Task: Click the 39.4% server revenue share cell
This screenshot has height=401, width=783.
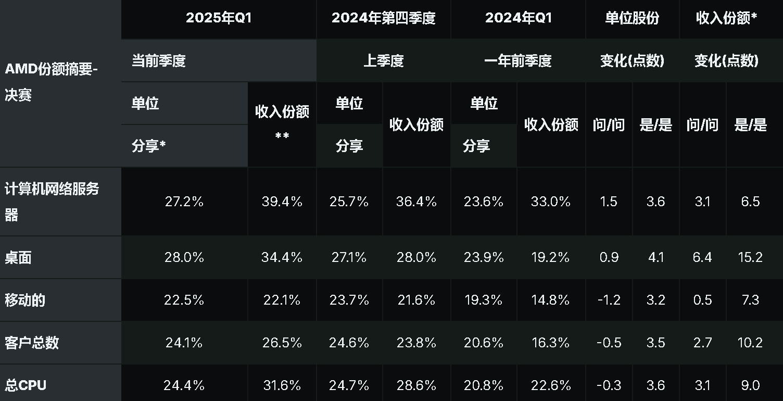Action: tap(282, 202)
